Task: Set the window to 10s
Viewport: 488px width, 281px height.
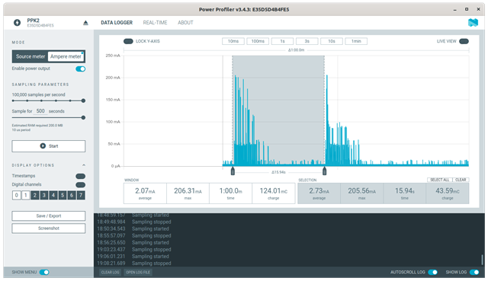Action: (x=332, y=41)
